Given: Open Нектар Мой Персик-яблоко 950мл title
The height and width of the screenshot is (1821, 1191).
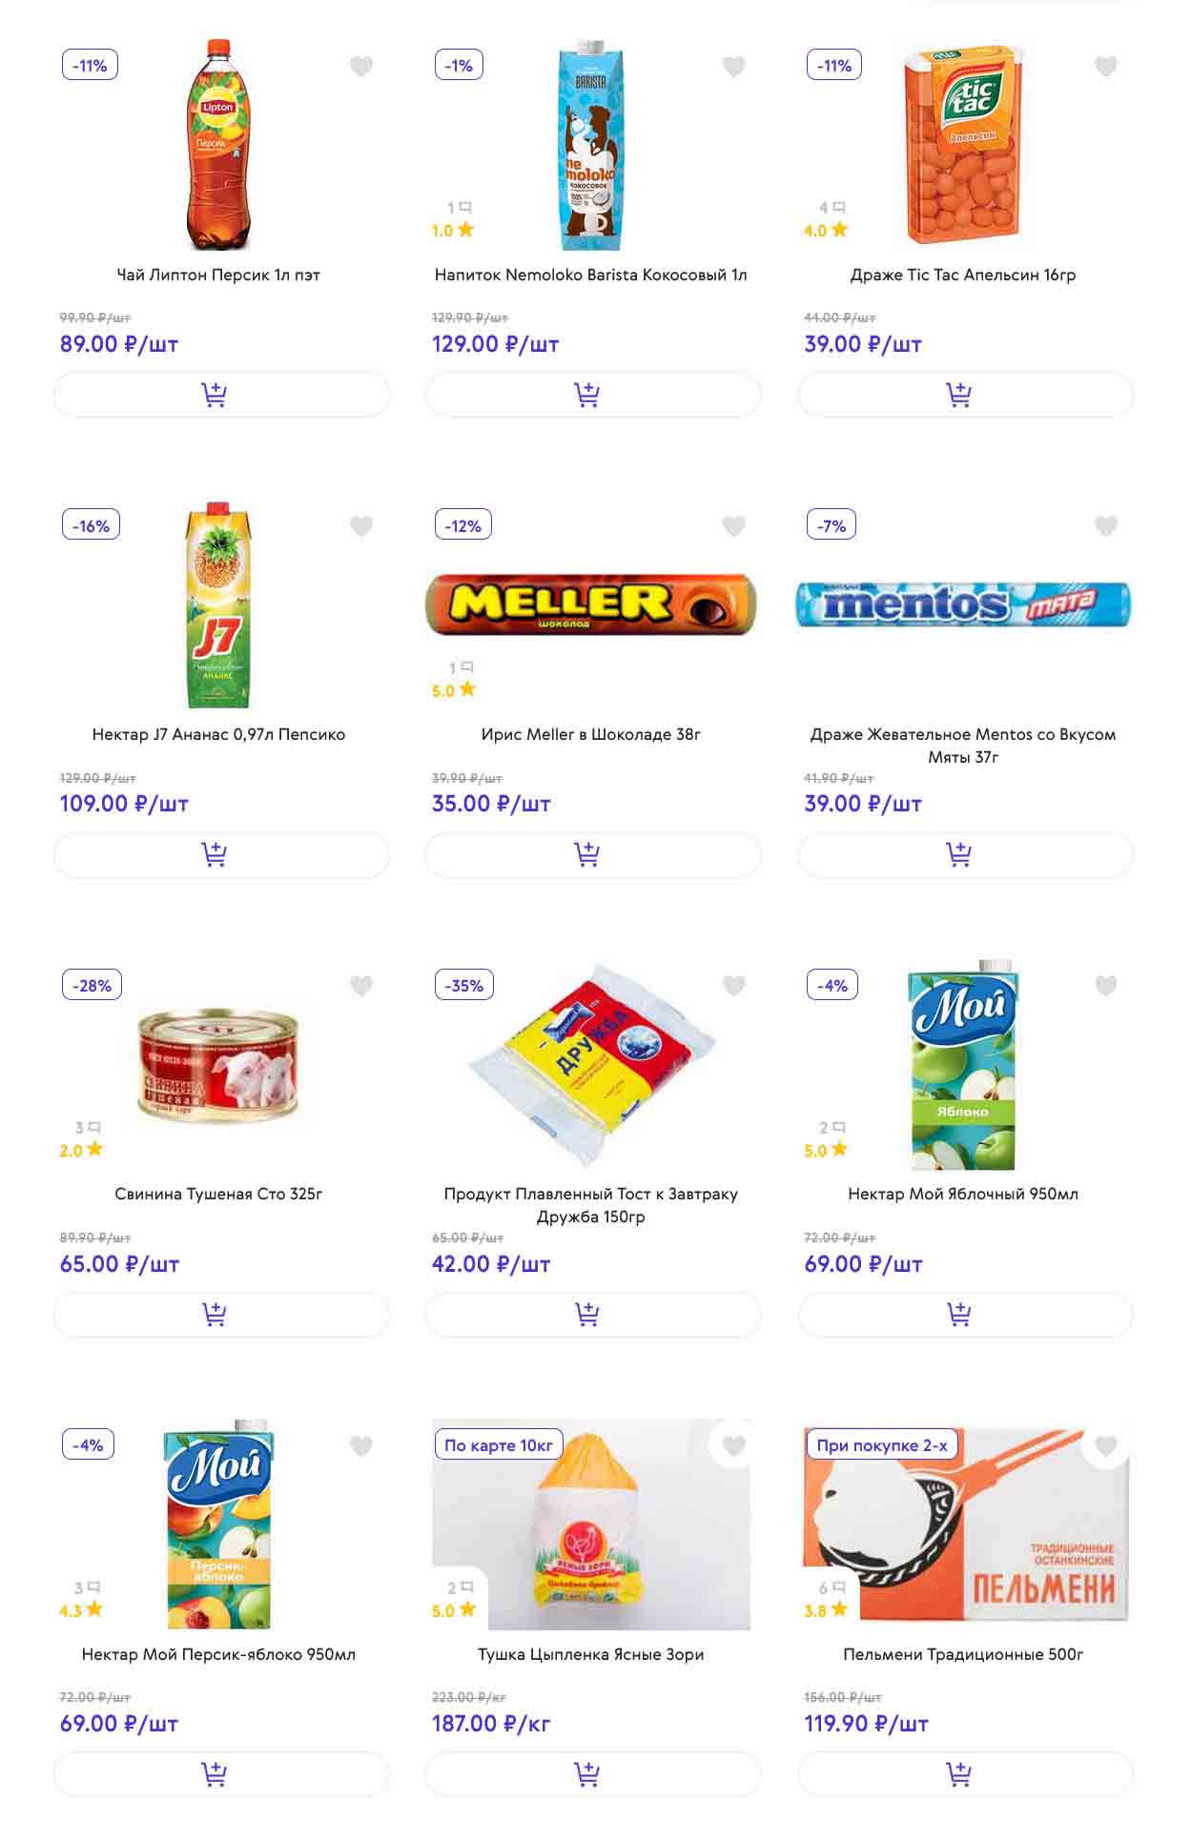Looking at the screenshot, I should coord(218,1654).
